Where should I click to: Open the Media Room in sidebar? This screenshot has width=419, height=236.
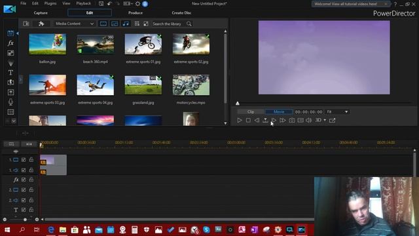pyautogui.click(x=10, y=33)
